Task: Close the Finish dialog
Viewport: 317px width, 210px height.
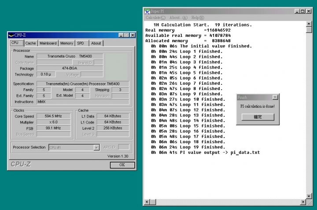Action: [x=275, y=98]
